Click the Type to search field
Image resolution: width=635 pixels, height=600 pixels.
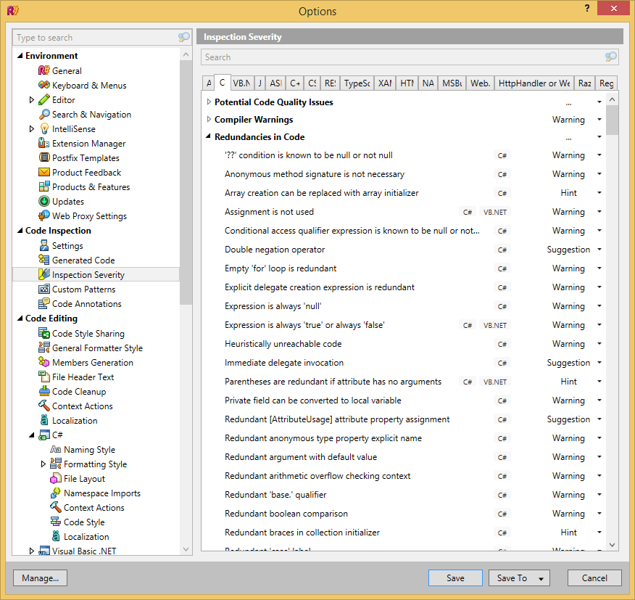tap(94, 38)
